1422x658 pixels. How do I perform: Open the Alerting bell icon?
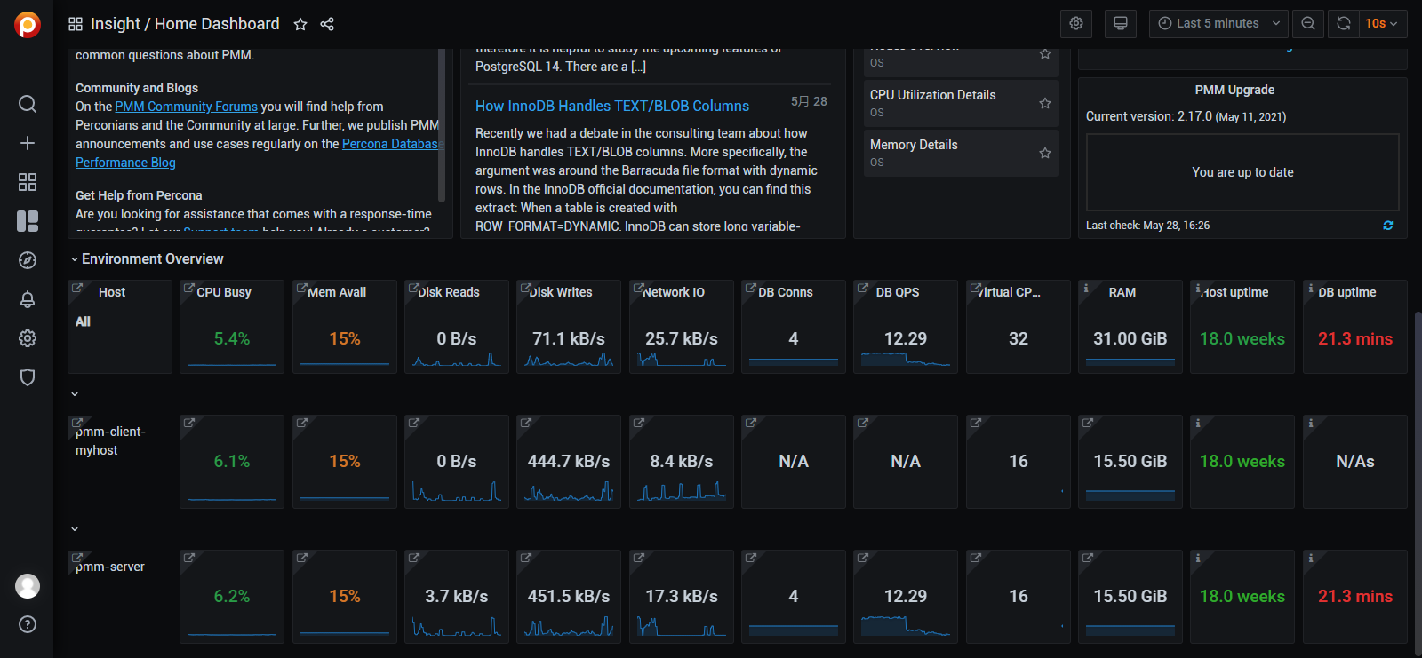pos(28,299)
